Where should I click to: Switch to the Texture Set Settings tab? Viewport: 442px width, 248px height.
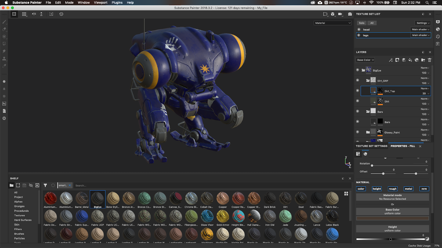coord(372,146)
